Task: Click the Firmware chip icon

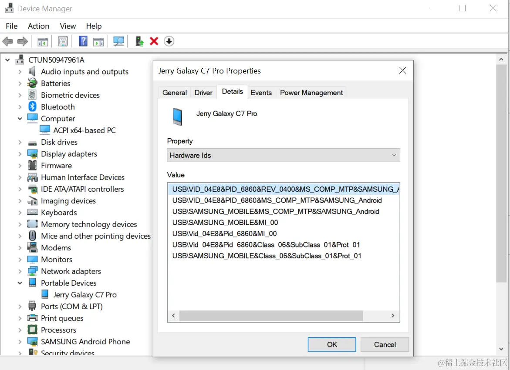Action: (x=32, y=165)
